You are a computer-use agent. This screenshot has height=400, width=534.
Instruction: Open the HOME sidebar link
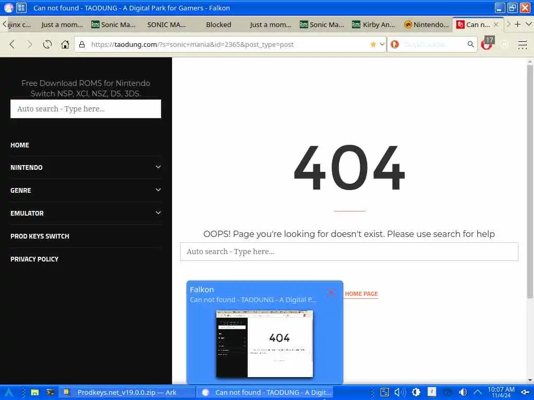[20, 145]
